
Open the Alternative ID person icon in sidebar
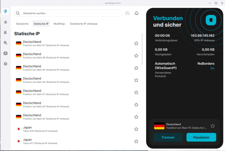click(5, 53)
